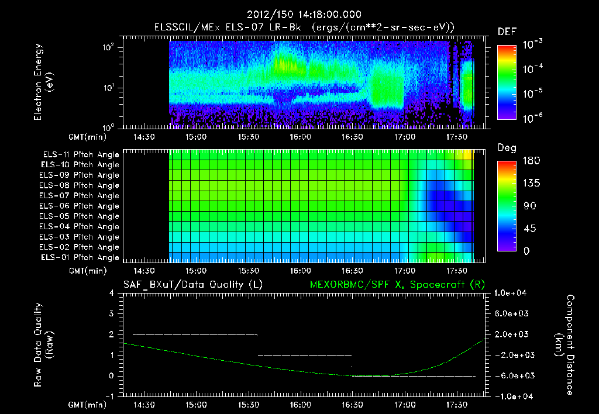This screenshot has height=414, width=599.
Task: Click the 14:30 tick label under bottom plot
Action: [x=144, y=405]
